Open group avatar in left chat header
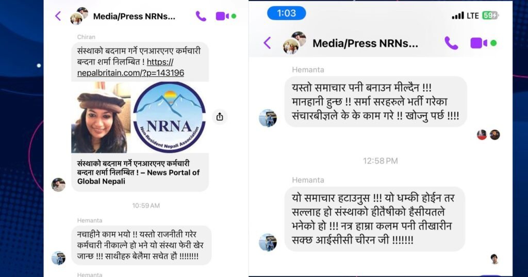 [x=79, y=16]
